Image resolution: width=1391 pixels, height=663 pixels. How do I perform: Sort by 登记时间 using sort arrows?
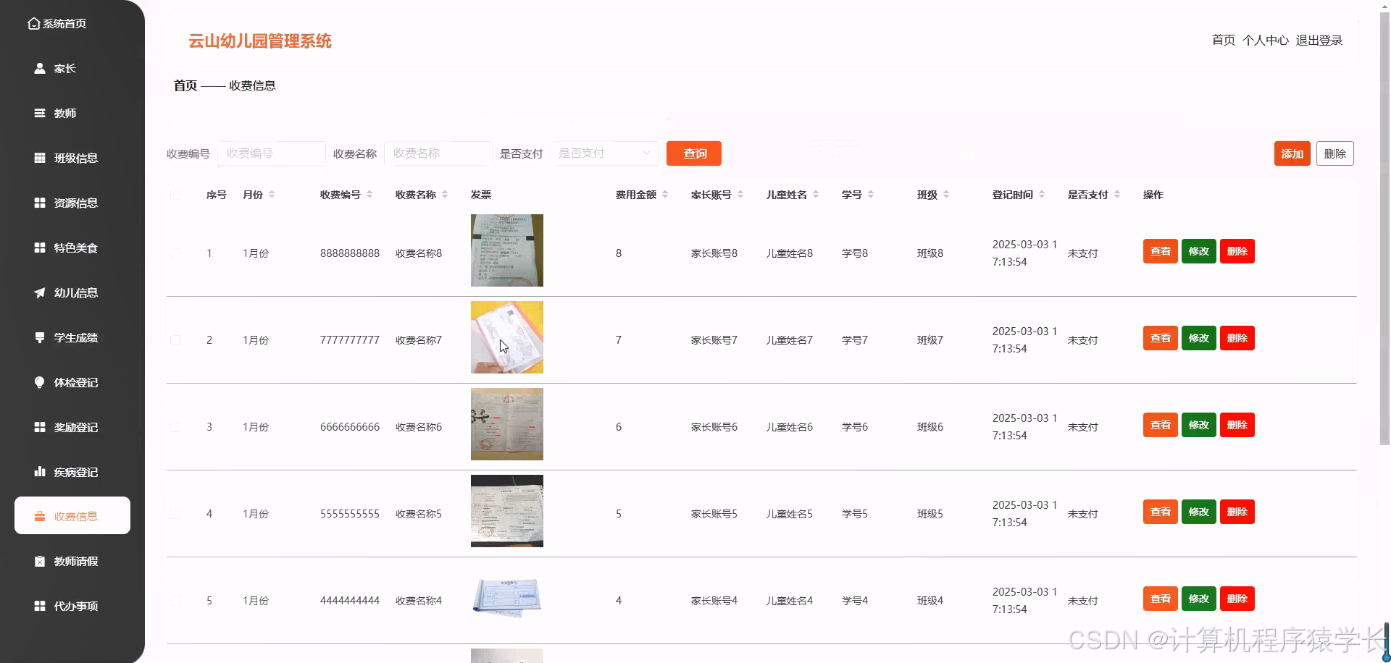[x=1042, y=195]
